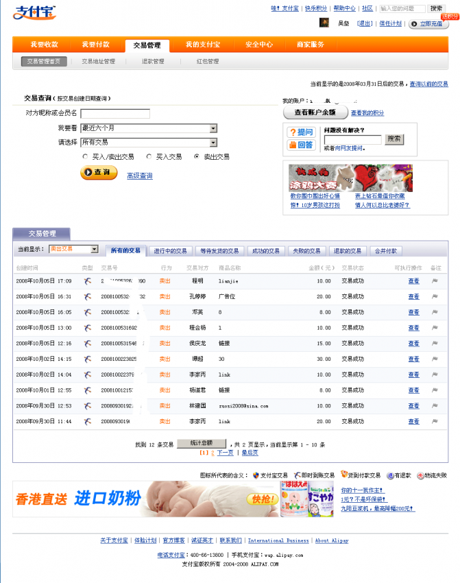
Task: Click the 提问 question icon button
Action: coord(301,132)
